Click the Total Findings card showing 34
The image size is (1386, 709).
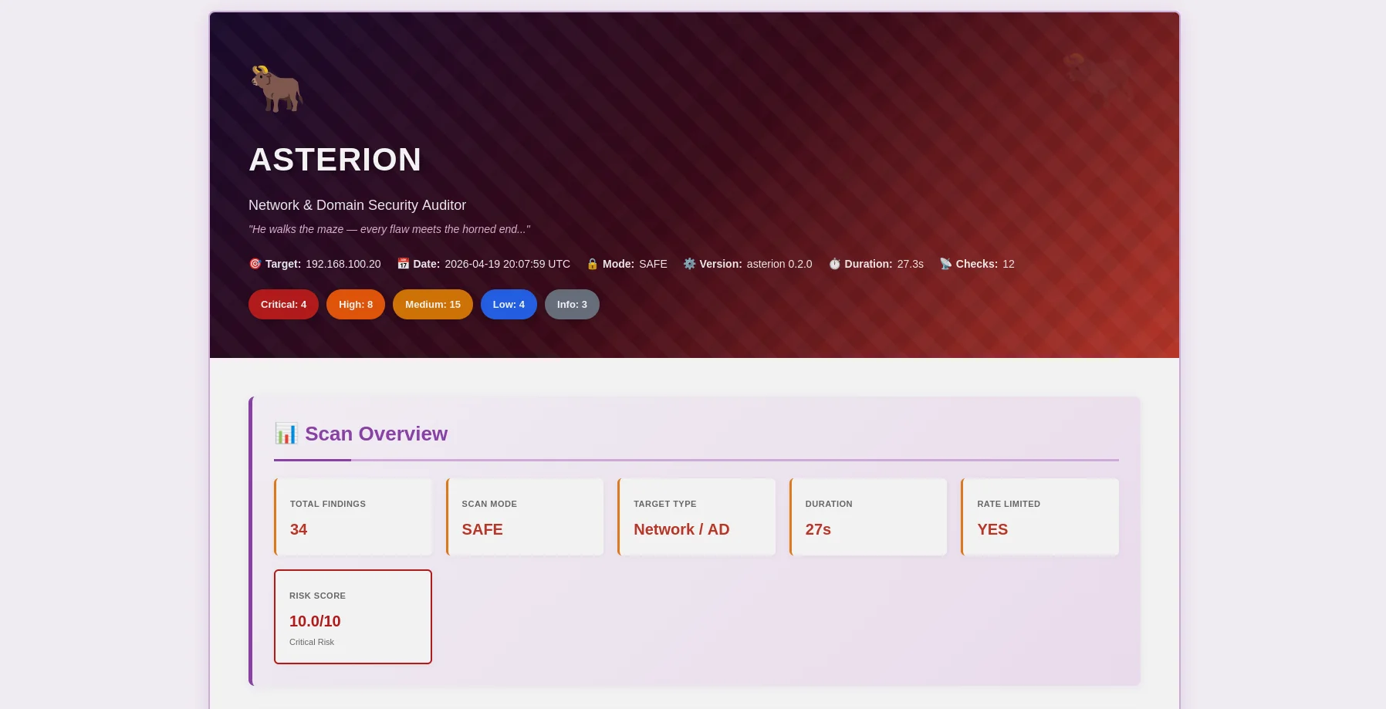pos(353,517)
